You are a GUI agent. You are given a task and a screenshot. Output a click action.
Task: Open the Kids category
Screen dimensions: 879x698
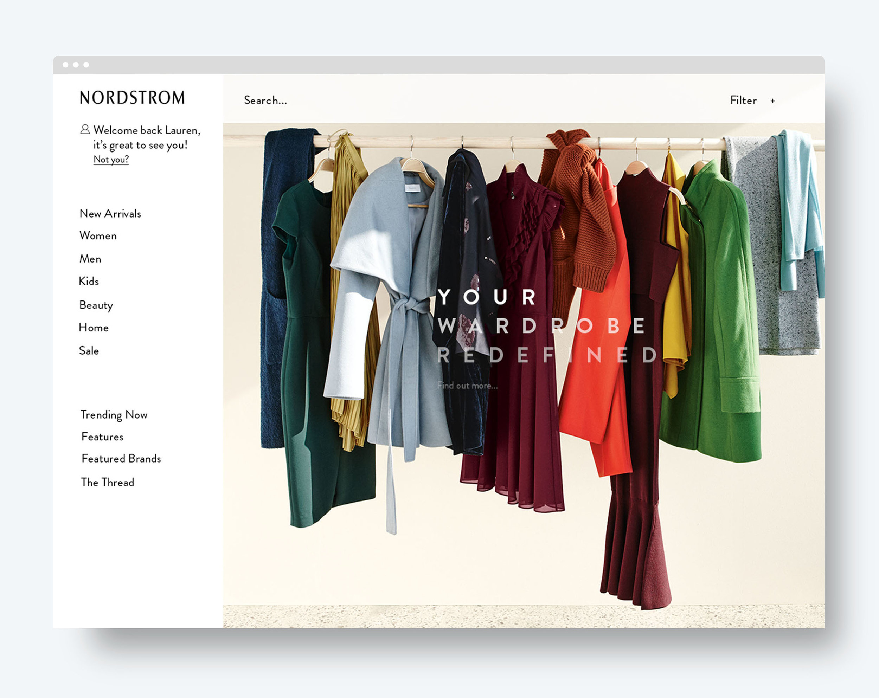coord(89,281)
